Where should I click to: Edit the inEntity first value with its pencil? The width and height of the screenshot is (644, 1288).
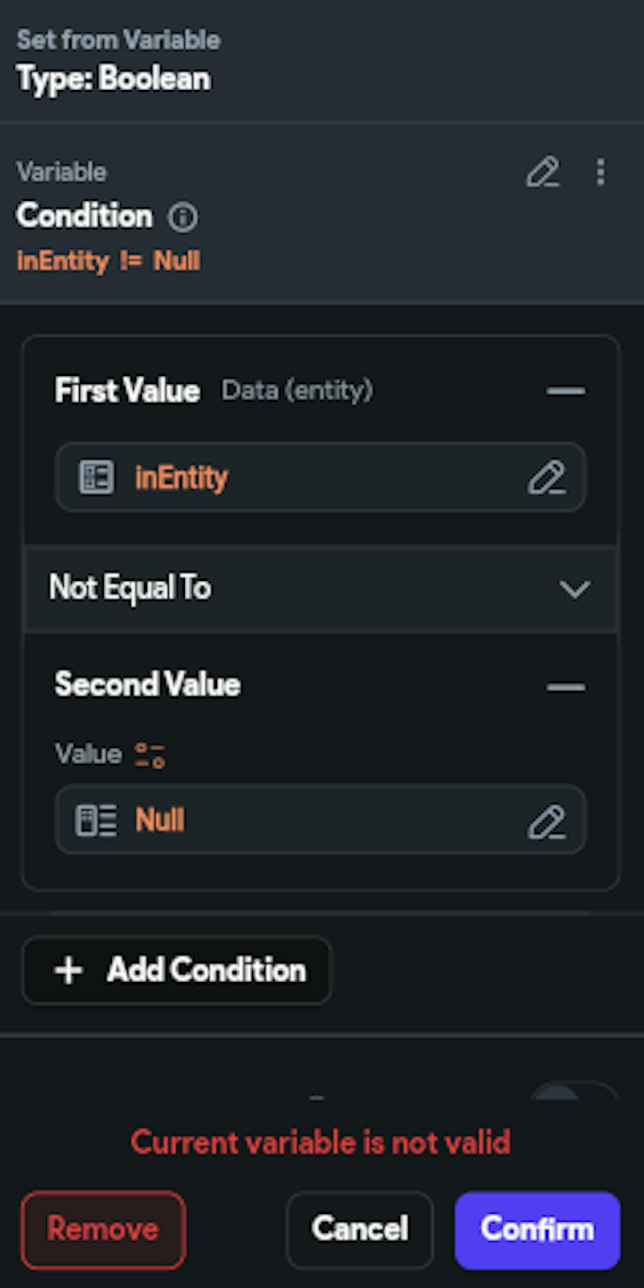[547, 477]
